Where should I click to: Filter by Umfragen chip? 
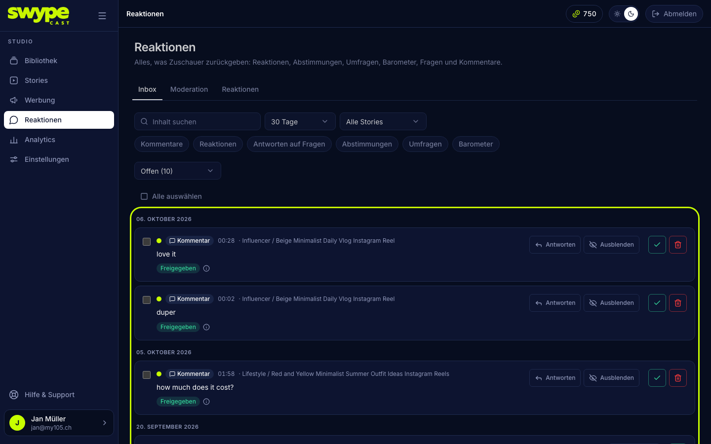click(425, 144)
